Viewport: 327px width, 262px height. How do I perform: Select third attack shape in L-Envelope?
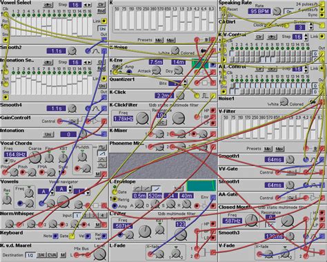(x=157, y=189)
